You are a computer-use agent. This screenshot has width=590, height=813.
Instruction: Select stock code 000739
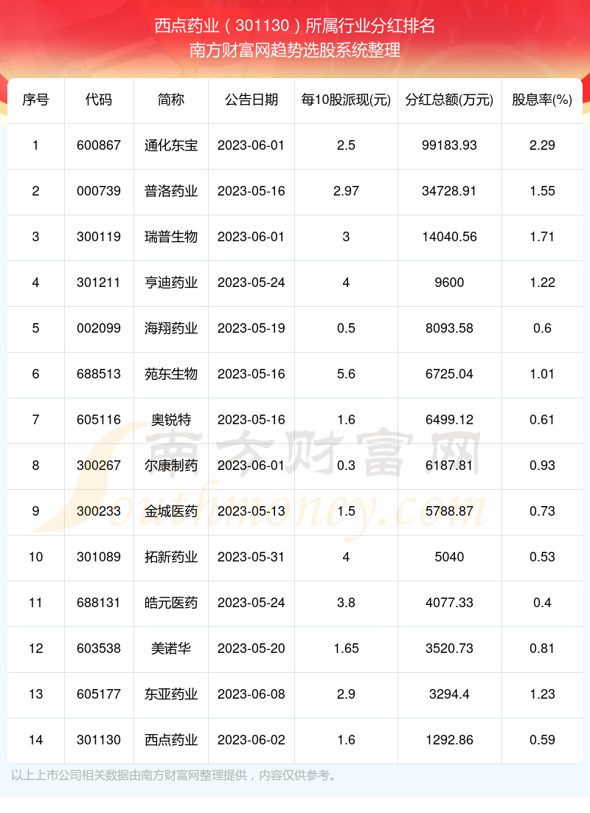(99, 191)
